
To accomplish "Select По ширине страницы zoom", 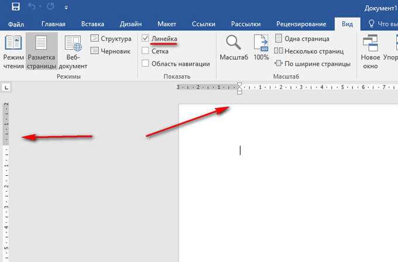I will click(x=312, y=63).
